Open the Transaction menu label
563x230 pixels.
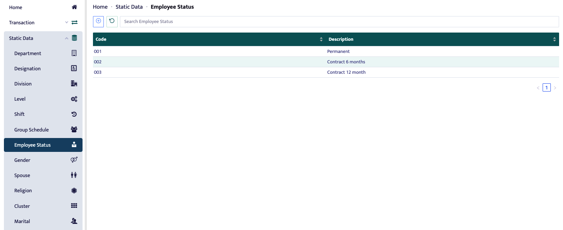(x=22, y=23)
